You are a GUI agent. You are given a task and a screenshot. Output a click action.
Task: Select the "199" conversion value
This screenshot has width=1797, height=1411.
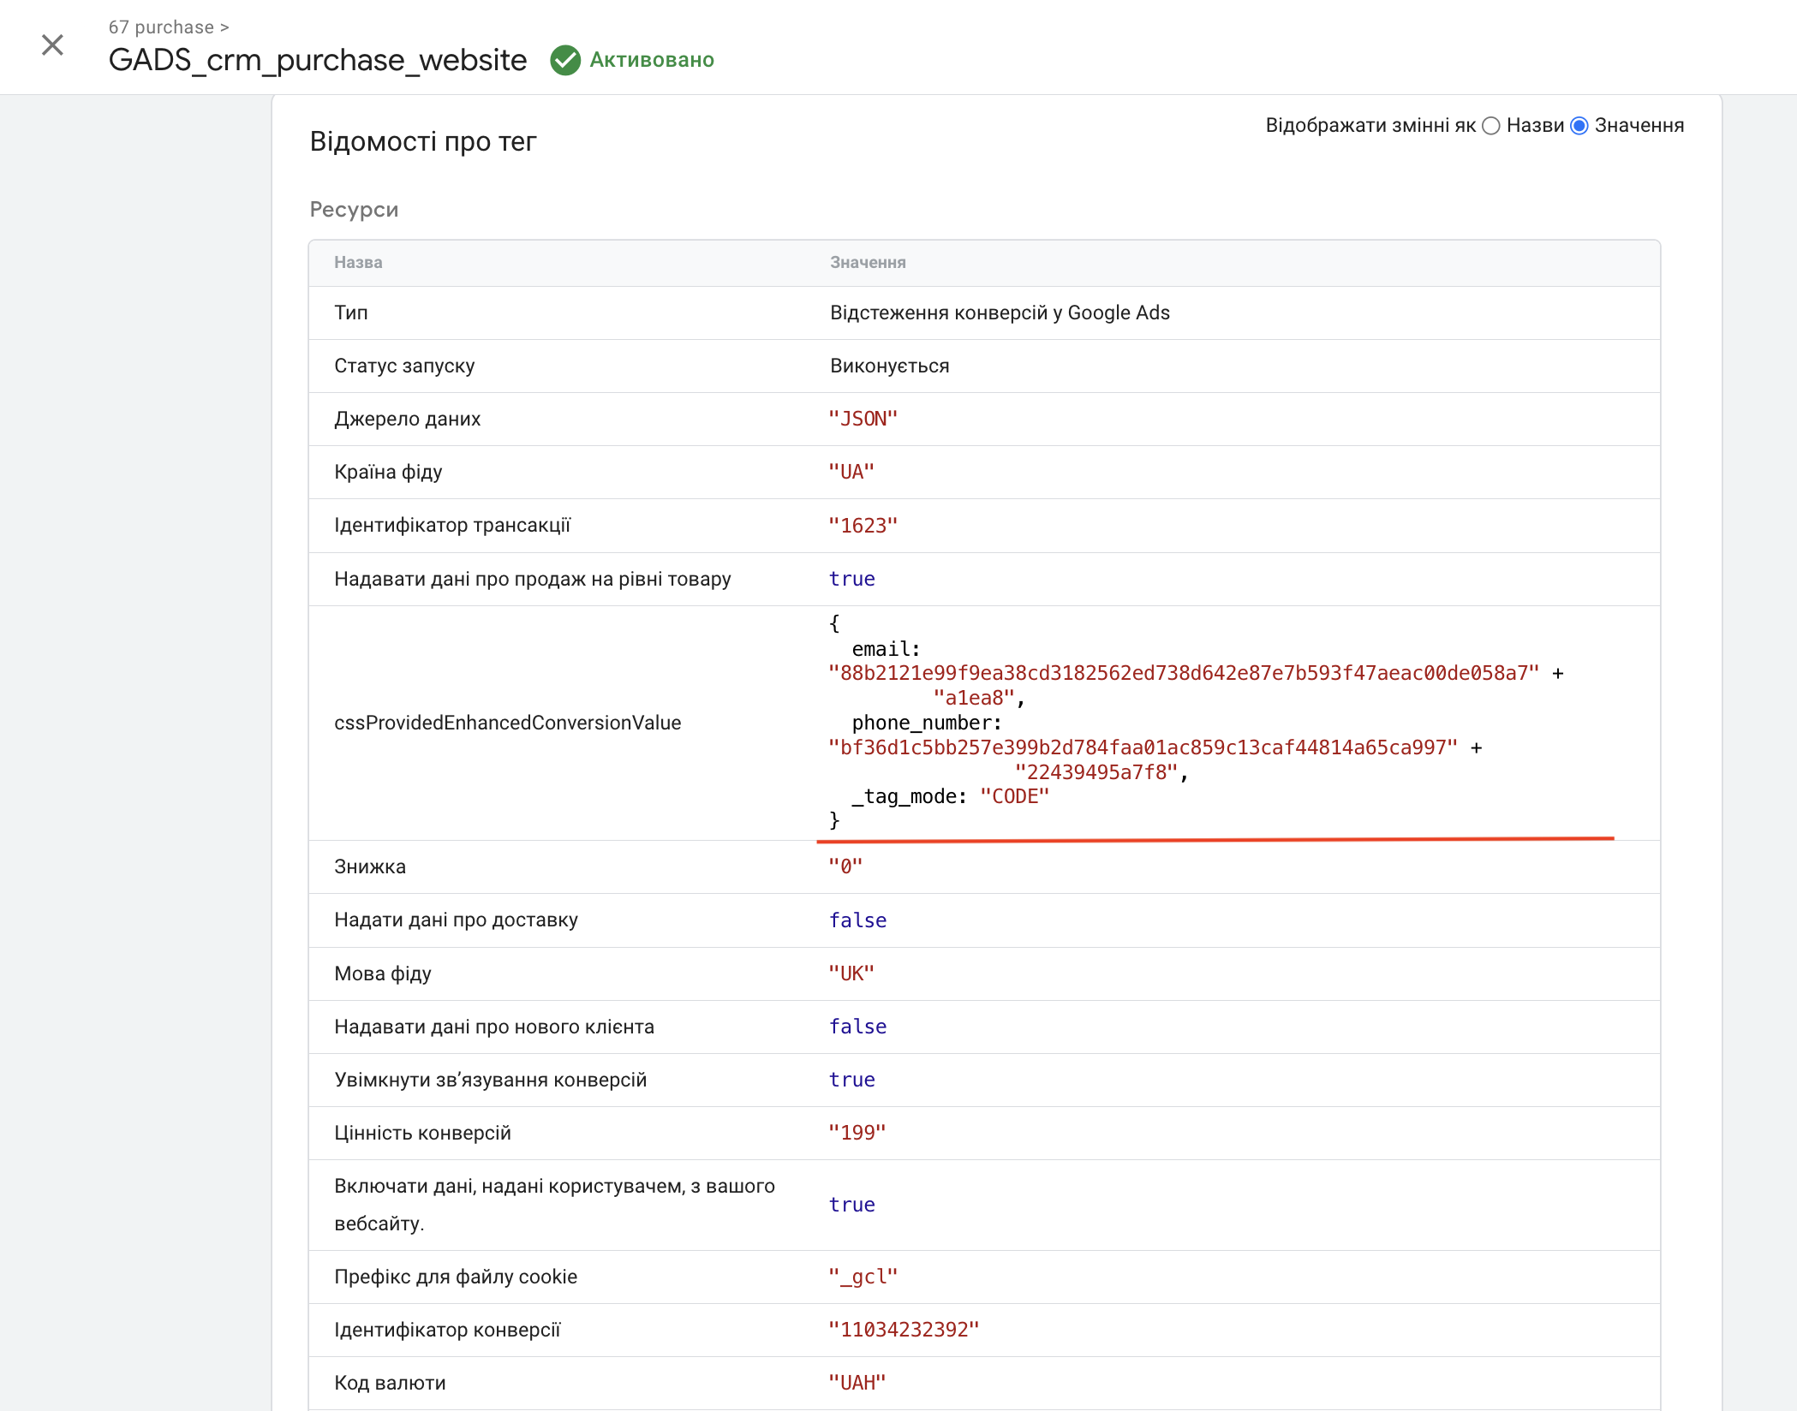click(x=857, y=1133)
